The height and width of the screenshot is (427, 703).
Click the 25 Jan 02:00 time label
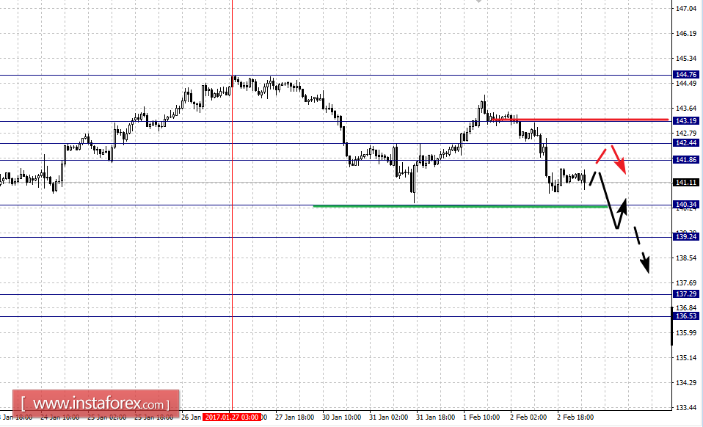[106, 417]
